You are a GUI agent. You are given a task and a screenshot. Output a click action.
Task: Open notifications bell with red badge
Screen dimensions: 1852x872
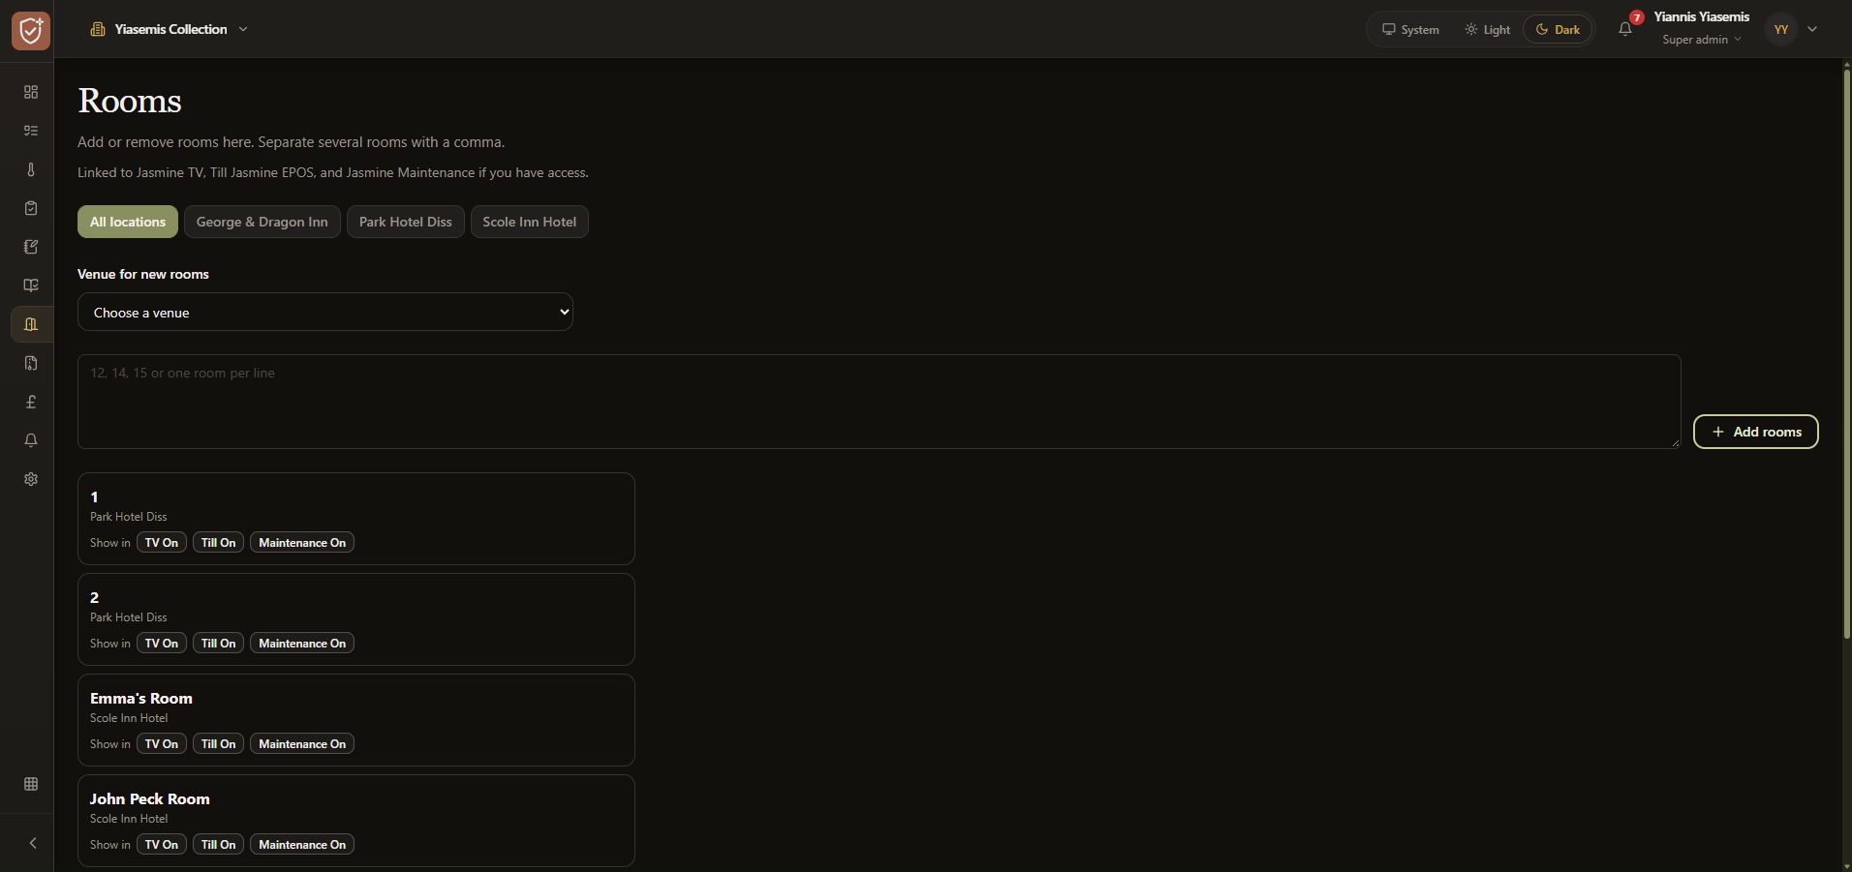point(1626,29)
